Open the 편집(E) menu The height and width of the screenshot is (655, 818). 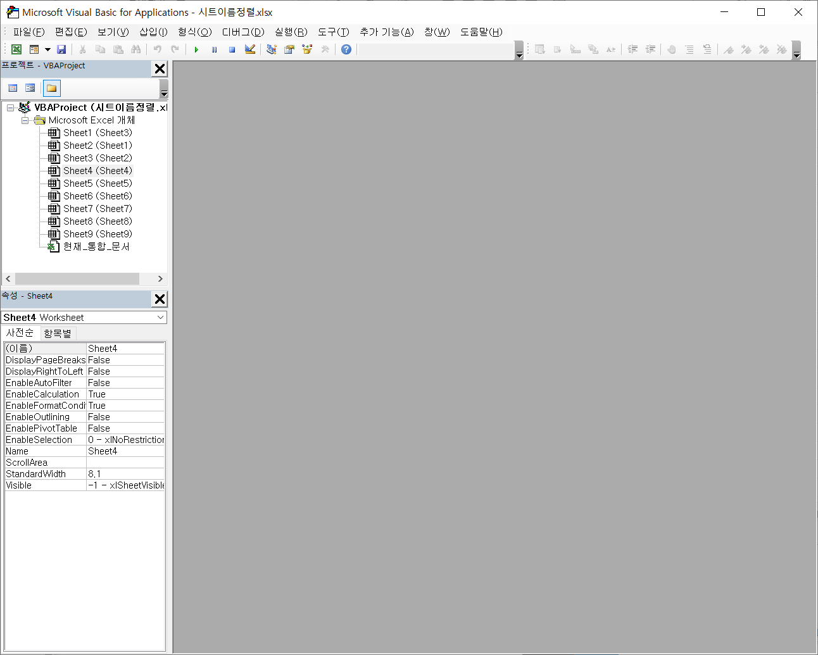pos(71,32)
